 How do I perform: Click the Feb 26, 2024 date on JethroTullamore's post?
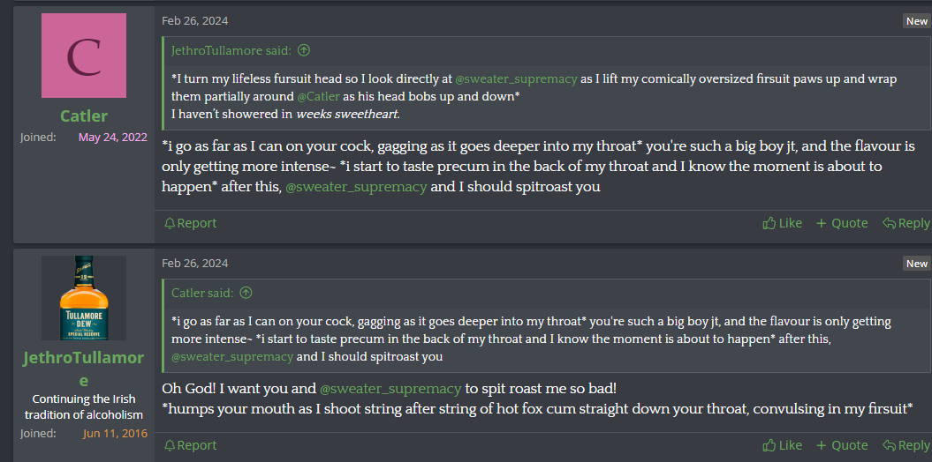(194, 263)
